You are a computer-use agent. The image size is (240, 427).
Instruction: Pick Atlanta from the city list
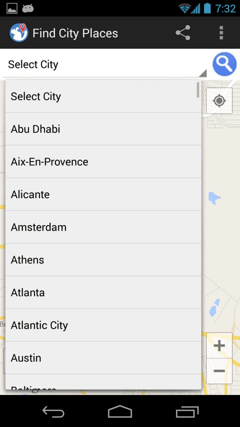(x=103, y=292)
